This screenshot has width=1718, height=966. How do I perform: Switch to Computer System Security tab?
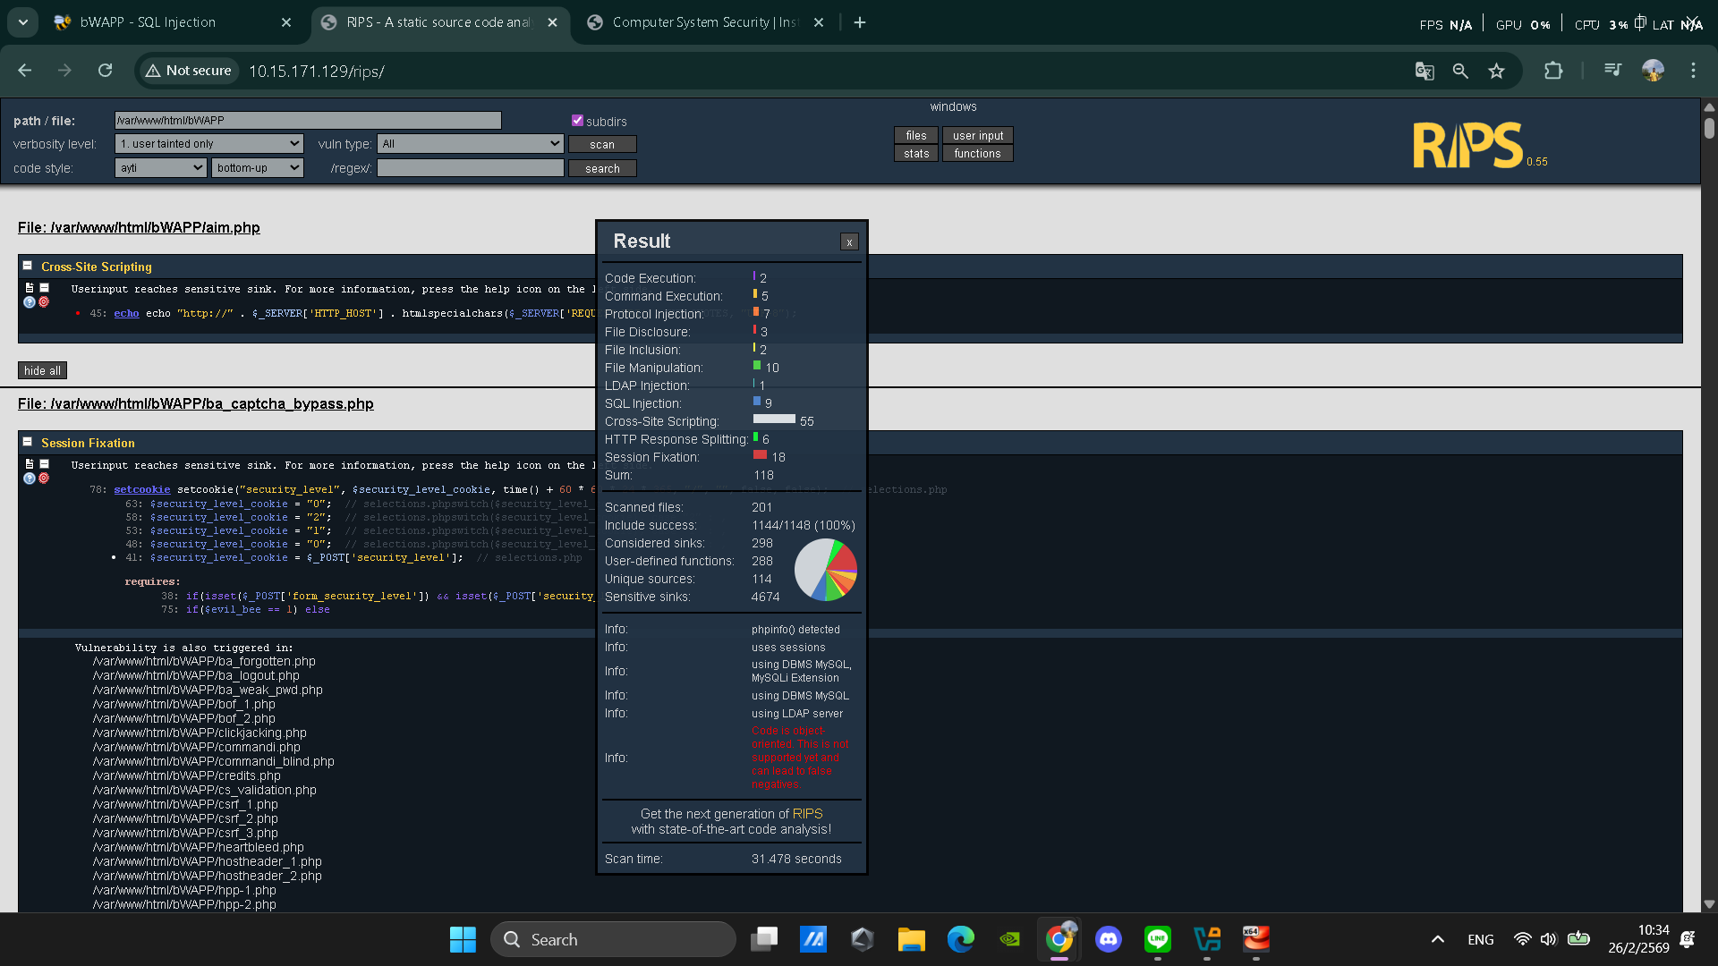(x=704, y=22)
